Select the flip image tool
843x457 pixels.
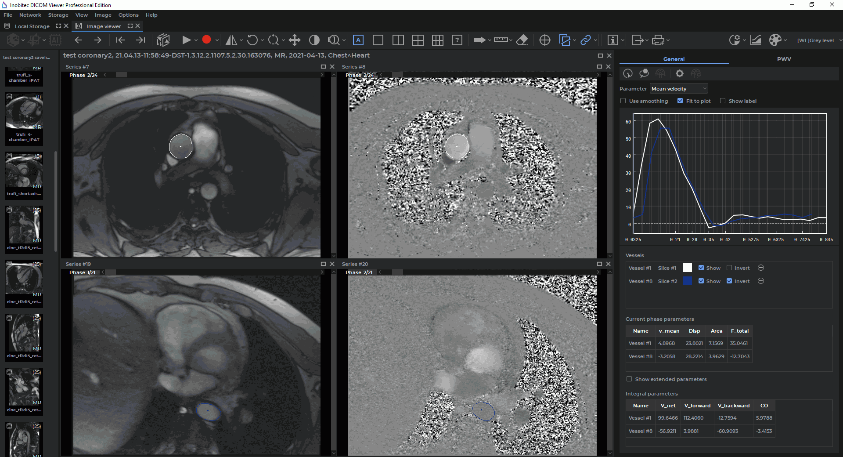point(231,40)
